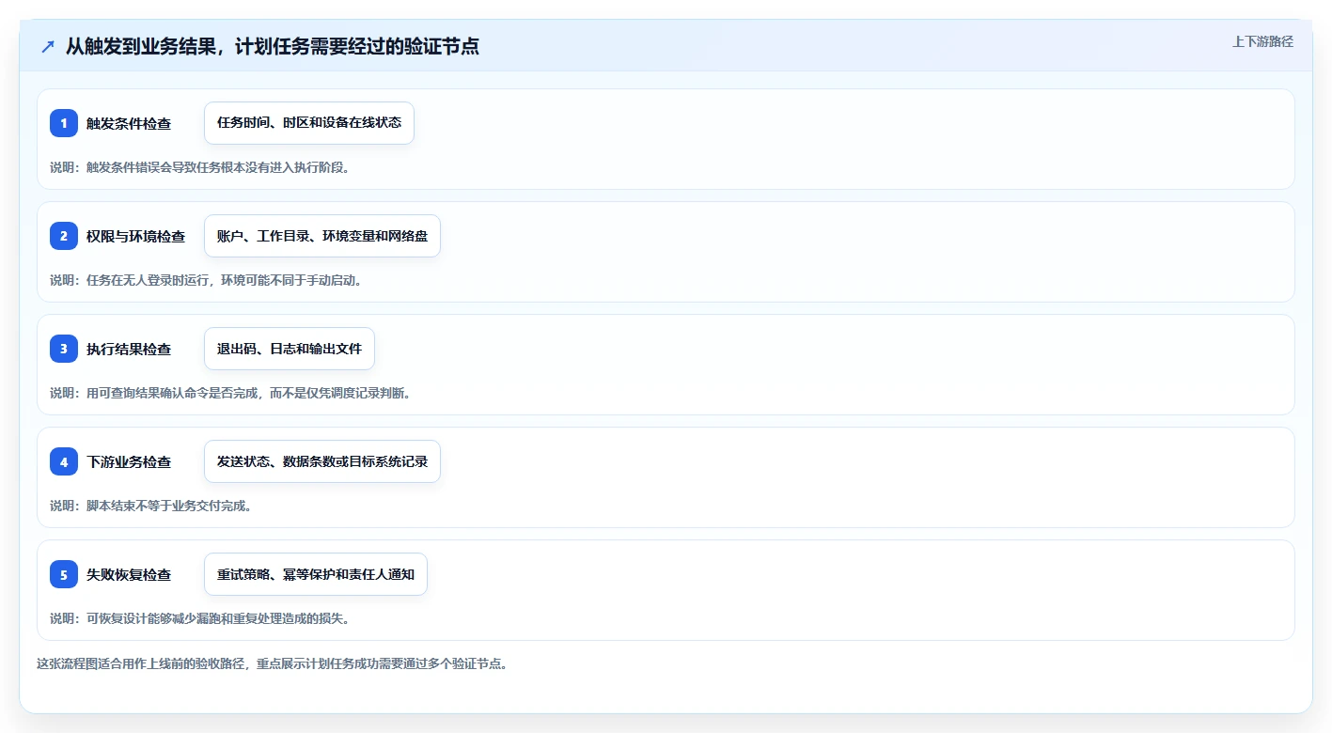The image size is (1332, 733).
Task: Select step number 3 badge
Action: coord(64,349)
